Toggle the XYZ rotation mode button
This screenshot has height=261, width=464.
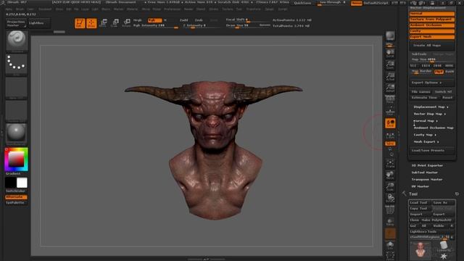coord(390,144)
